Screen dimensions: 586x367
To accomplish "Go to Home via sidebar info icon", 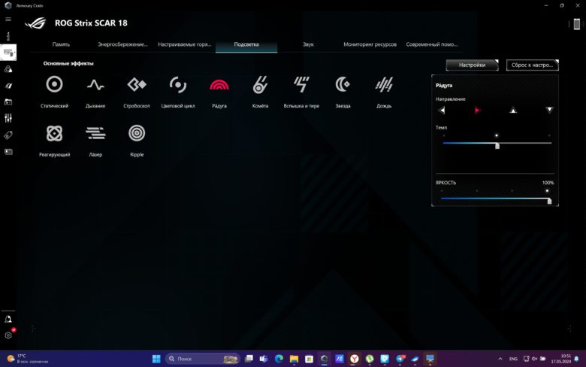I will point(8,36).
